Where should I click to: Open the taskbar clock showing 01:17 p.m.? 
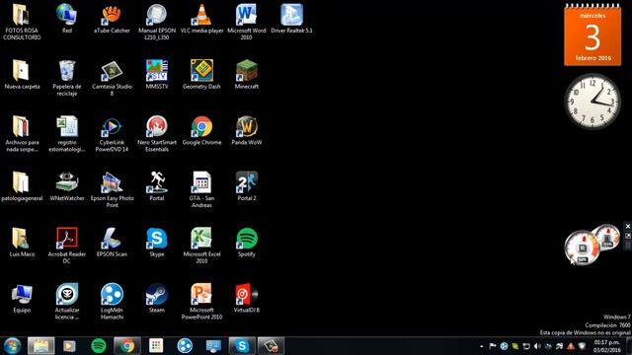pos(606,346)
